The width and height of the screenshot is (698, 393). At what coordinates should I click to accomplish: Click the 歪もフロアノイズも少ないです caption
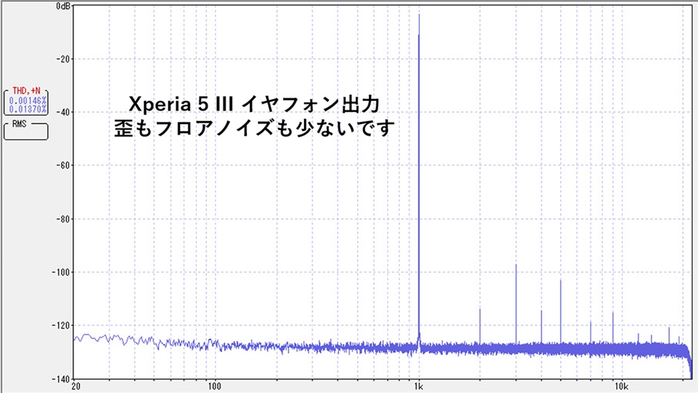tap(255, 128)
